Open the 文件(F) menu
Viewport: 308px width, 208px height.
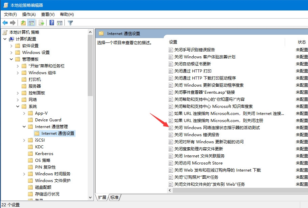tap(10, 14)
